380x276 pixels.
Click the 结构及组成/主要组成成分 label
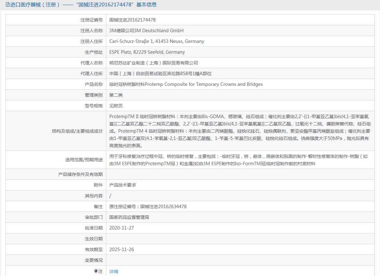coord(78,131)
